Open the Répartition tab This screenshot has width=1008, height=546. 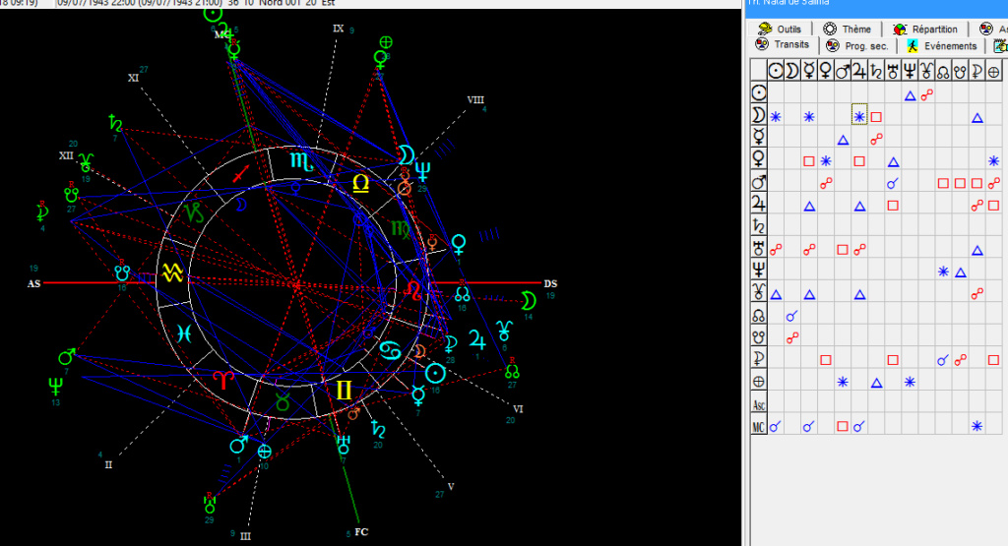coord(925,29)
